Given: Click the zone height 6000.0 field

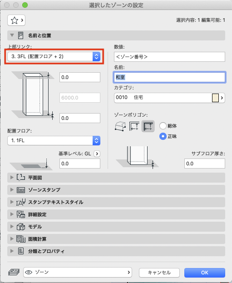Looking at the screenshot, I should (80, 98).
